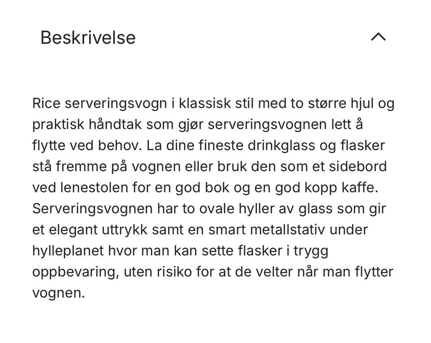Click the word 'håndtak' in the description
The image size is (431, 343).
115,124
